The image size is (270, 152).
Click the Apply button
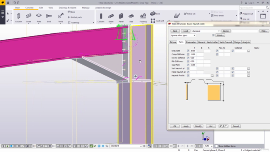(x=186, y=126)
